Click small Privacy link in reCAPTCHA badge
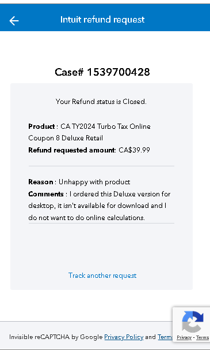This screenshot has width=210, height=350. 184,337
